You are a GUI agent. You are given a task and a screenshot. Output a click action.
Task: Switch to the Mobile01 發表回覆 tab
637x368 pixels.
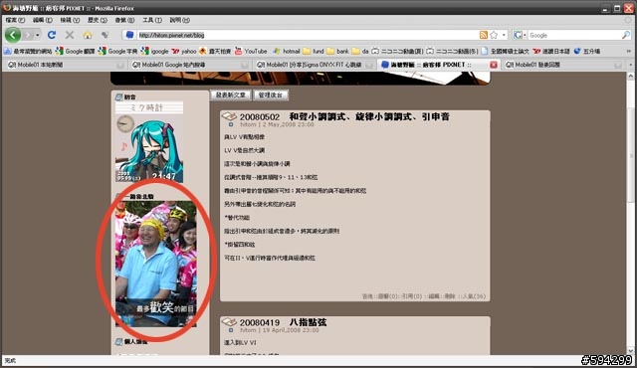[x=563, y=65]
